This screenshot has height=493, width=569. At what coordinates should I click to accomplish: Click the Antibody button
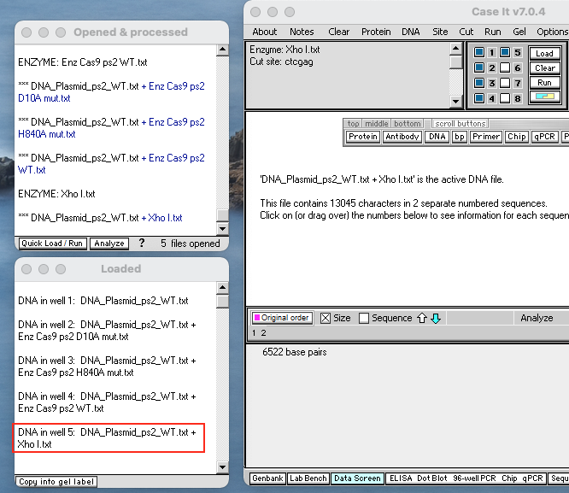pyautogui.click(x=402, y=137)
